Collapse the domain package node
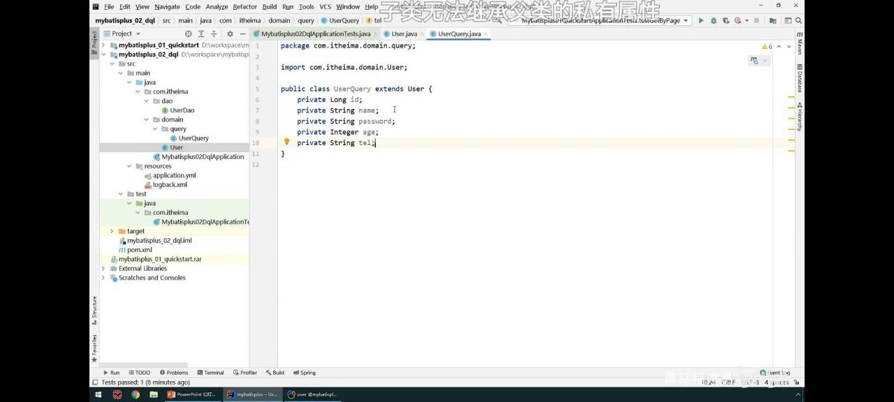This screenshot has width=894, height=402. tap(147, 119)
